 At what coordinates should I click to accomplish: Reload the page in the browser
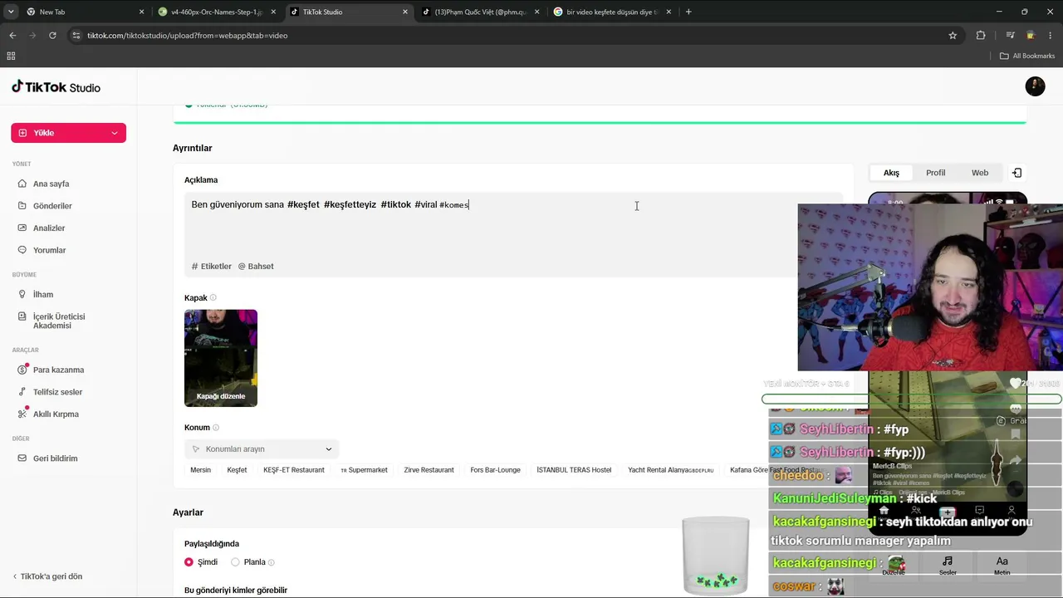click(52, 36)
